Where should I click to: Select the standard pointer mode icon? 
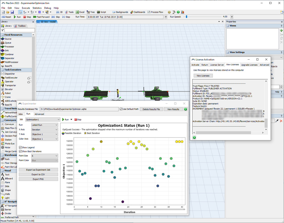[x=20, y=12]
